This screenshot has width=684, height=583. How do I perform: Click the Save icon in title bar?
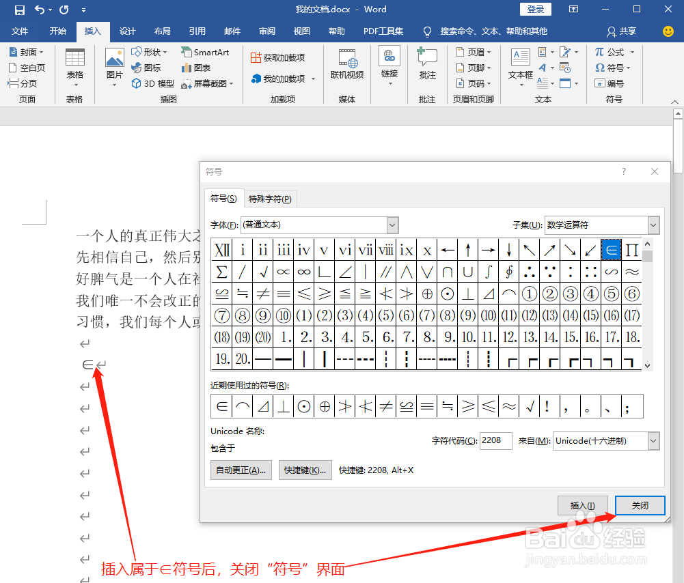click(x=20, y=10)
